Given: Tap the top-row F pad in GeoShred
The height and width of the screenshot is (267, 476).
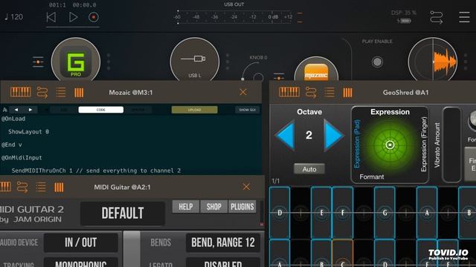Looking at the screenshot, I should pos(342,213).
